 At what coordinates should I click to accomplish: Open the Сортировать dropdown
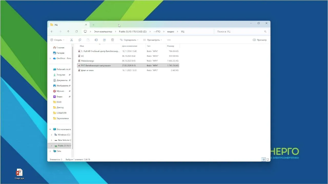[x=129, y=40]
